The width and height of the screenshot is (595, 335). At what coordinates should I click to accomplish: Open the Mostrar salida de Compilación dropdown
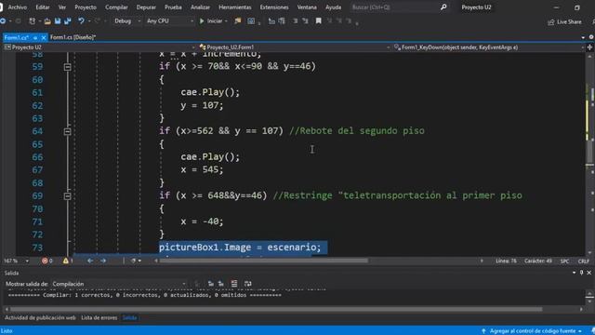pos(119,284)
